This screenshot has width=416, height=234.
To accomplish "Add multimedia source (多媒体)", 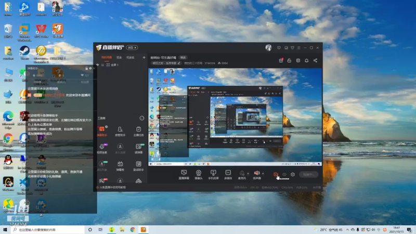I will (228, 175).
